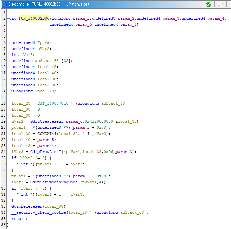Click the 'if' keyword on line 25

coord(14,158)
